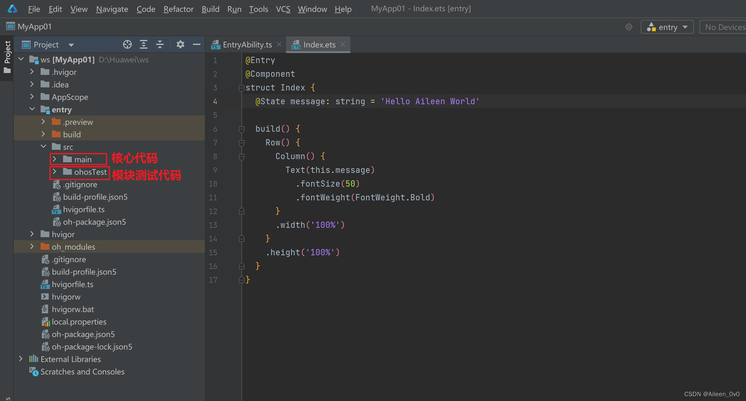Toggle code fold marker at struct Index line

coord(241,88)
